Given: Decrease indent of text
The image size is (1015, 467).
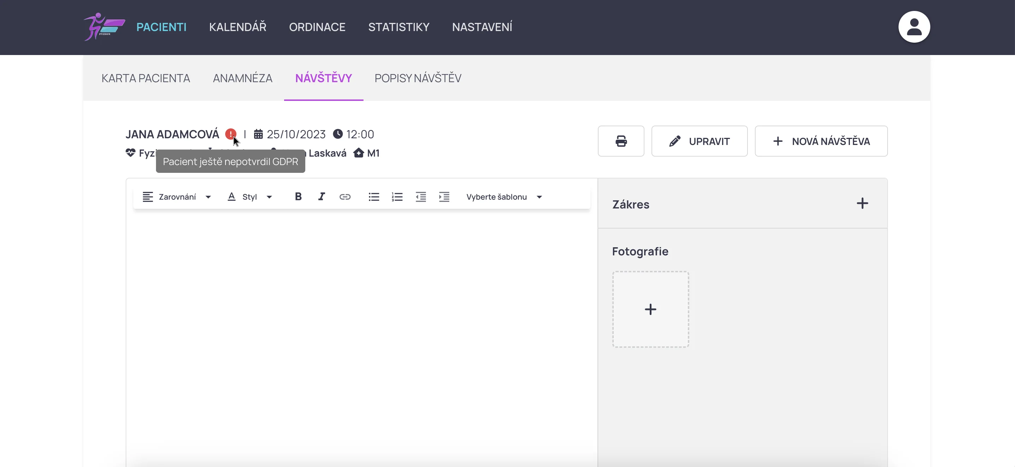Looking at the screenshot, I should pos(420,196).
